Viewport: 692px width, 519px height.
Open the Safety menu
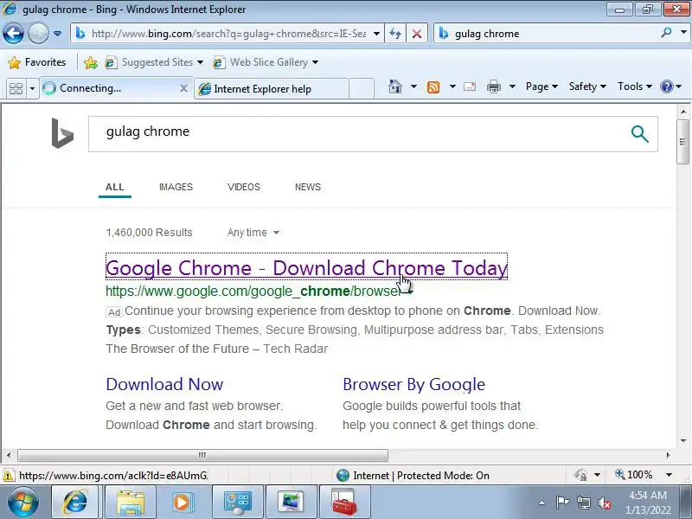pos(587,86)
